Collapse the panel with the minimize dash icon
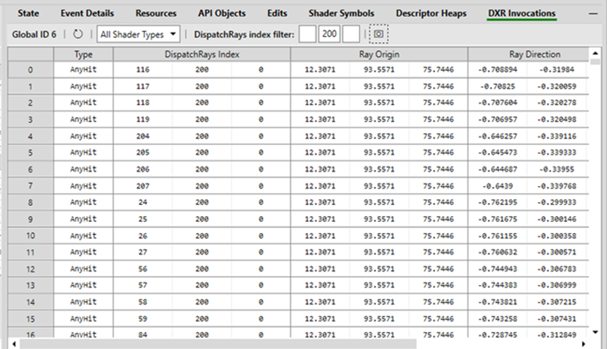This screenshot has height=349, width=607. [593, 14]
